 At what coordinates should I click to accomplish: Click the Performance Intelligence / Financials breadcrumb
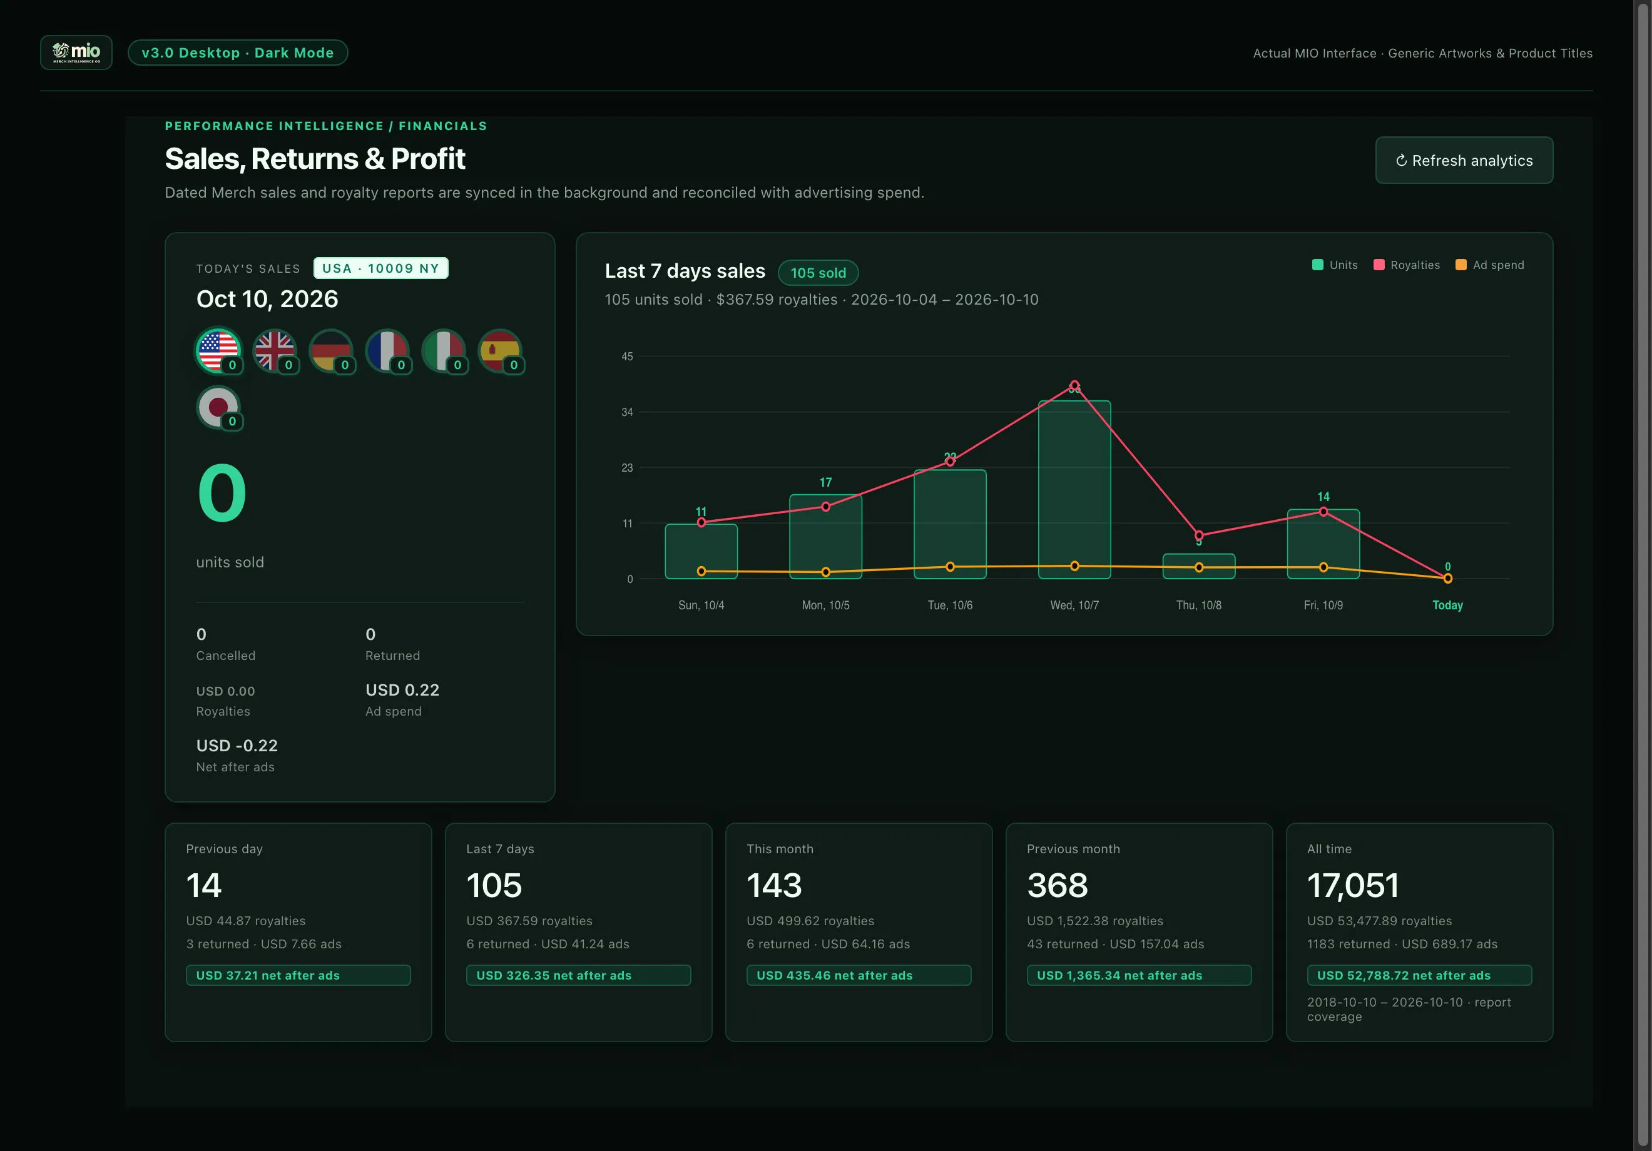(326, 126)
